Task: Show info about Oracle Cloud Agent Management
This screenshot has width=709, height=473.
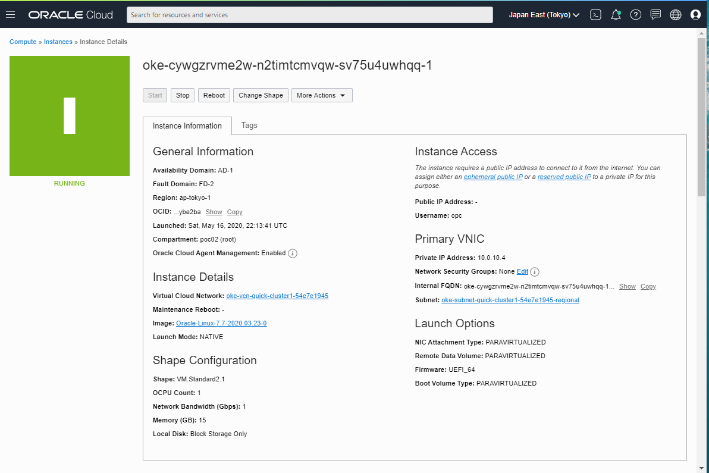Action: [293, 253]
